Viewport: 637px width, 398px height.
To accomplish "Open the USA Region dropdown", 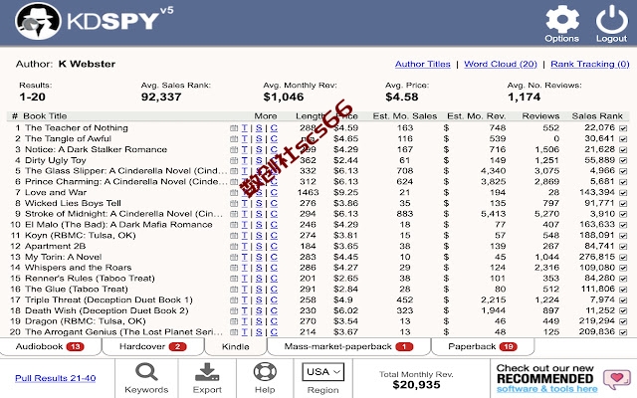I will click(322, 372).
